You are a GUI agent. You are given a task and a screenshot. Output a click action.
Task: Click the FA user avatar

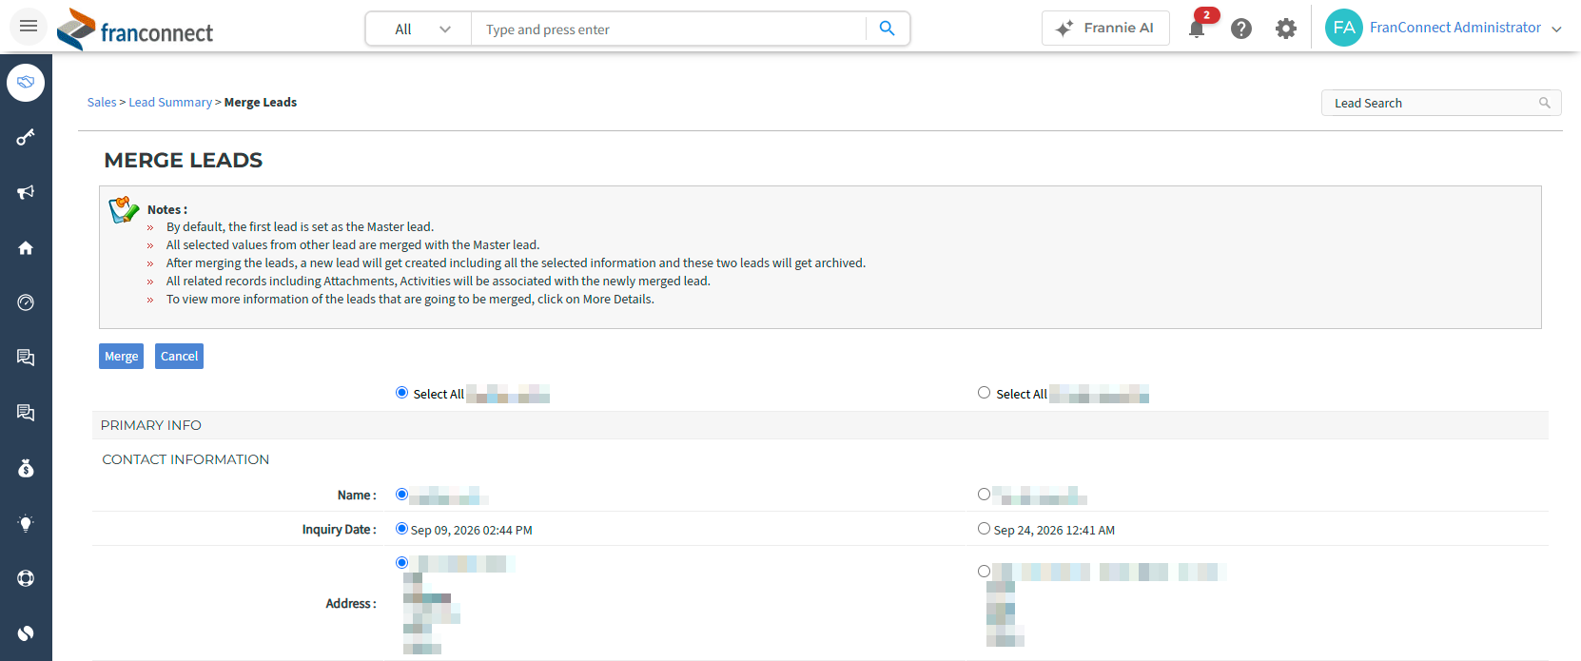click(1343, 28)
